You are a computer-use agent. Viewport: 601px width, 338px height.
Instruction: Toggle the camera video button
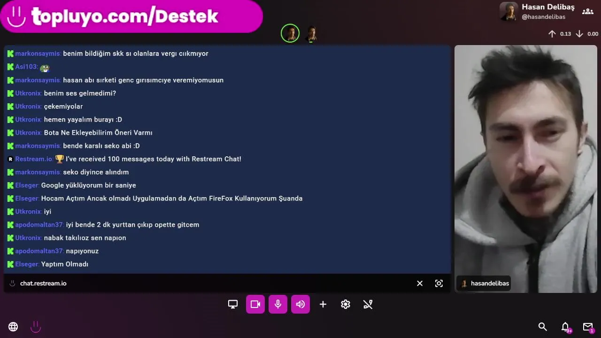pos(255,304)
